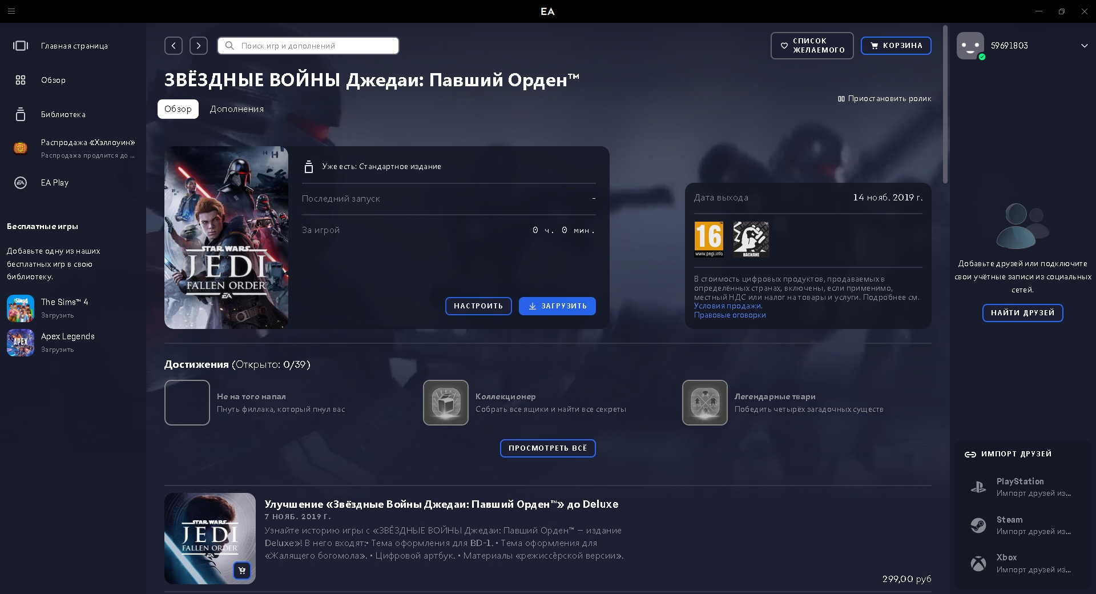Click the Уже есть: Стандартное издание label
The image size is (1096, 594).
click(x=381, y=167)
